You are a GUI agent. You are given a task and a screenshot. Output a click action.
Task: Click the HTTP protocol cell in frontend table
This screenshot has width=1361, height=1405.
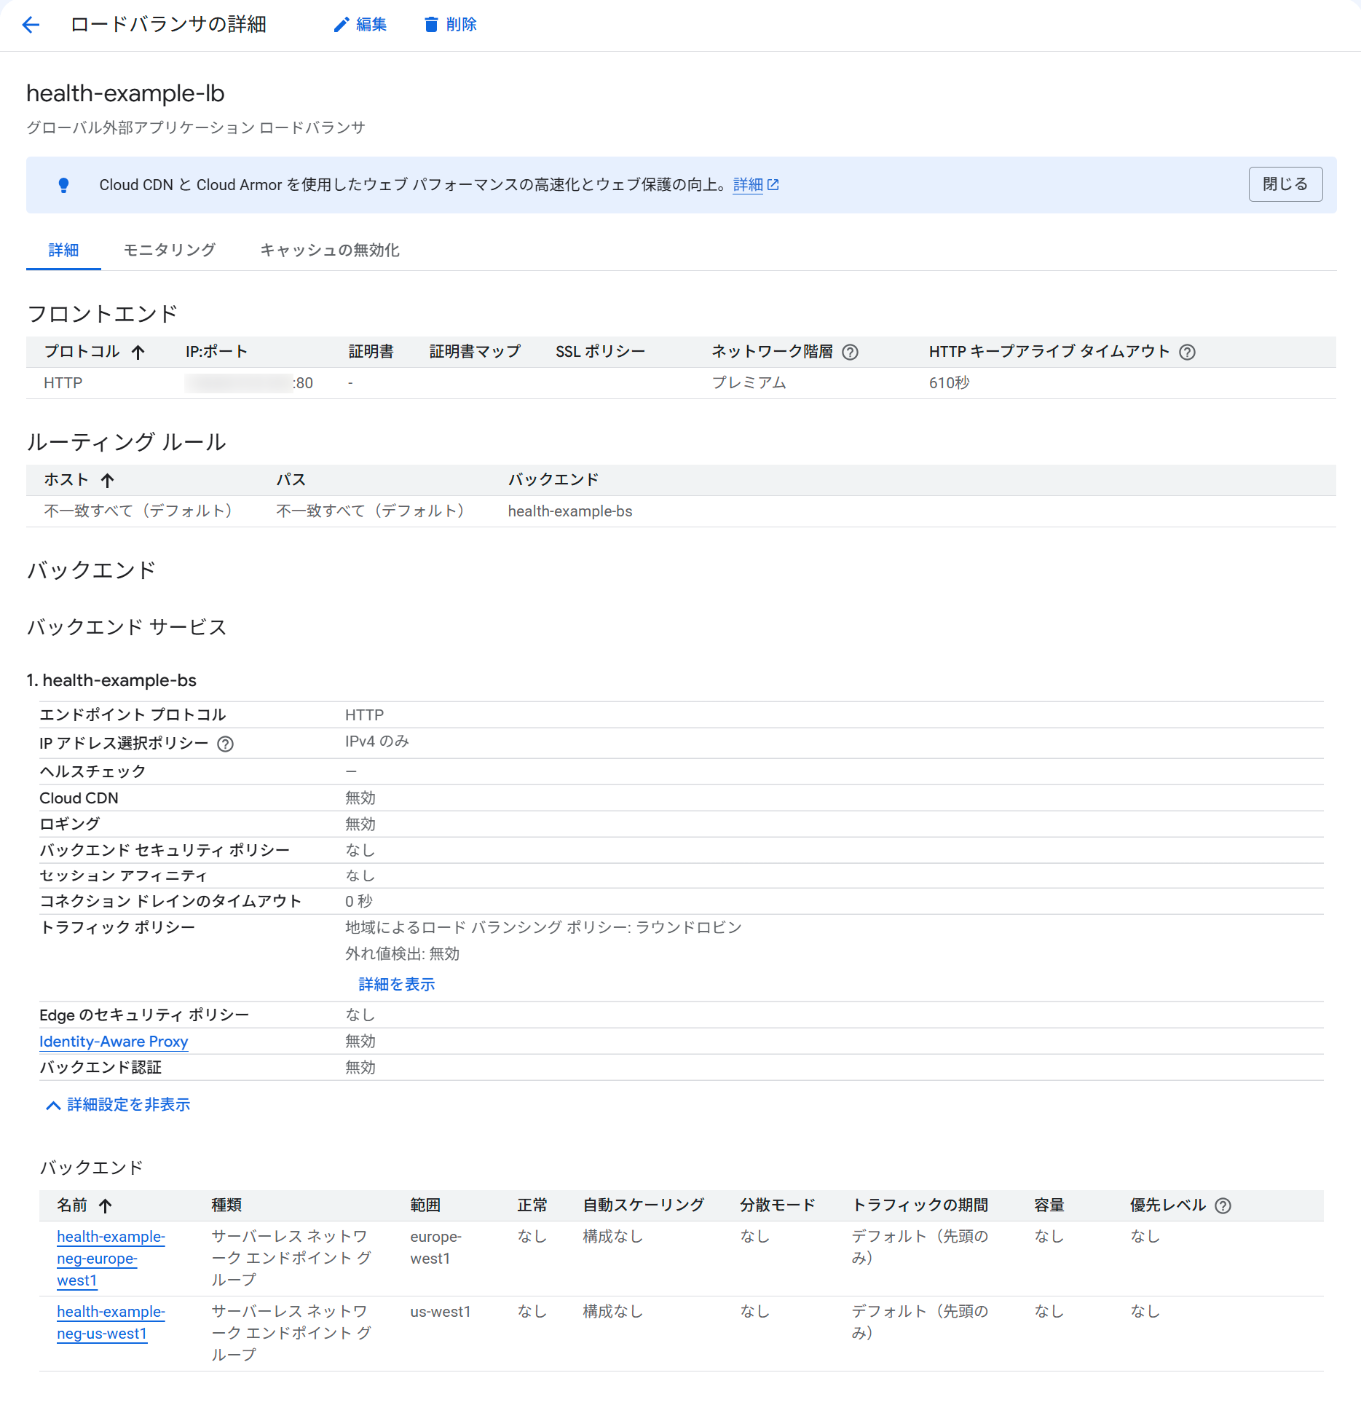63,383
